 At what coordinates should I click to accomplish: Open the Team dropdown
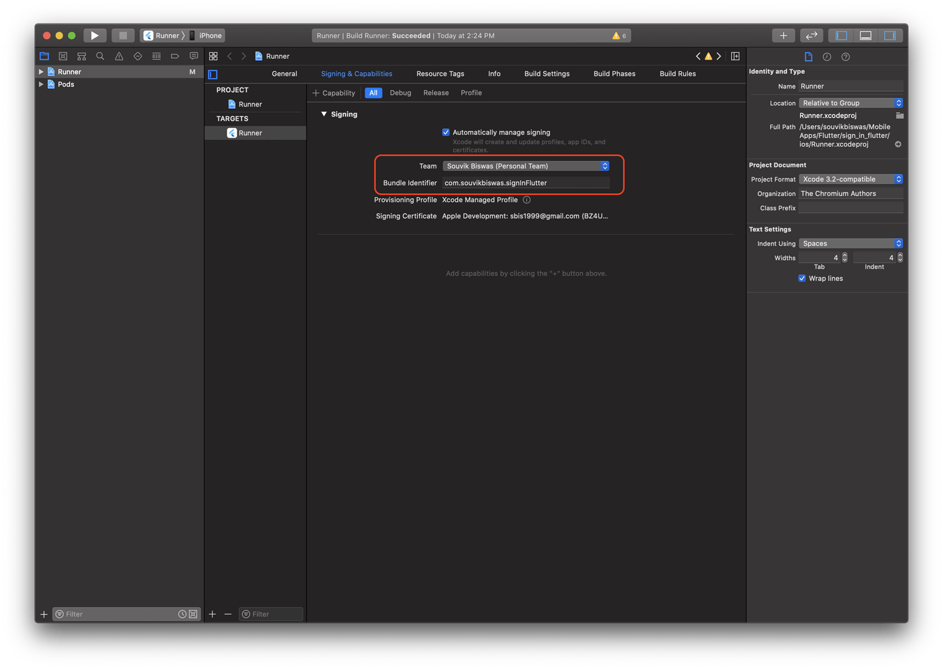pos(526,166)
